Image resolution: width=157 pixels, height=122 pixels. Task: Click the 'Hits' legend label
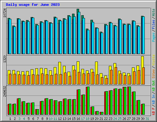coord(153,13)
